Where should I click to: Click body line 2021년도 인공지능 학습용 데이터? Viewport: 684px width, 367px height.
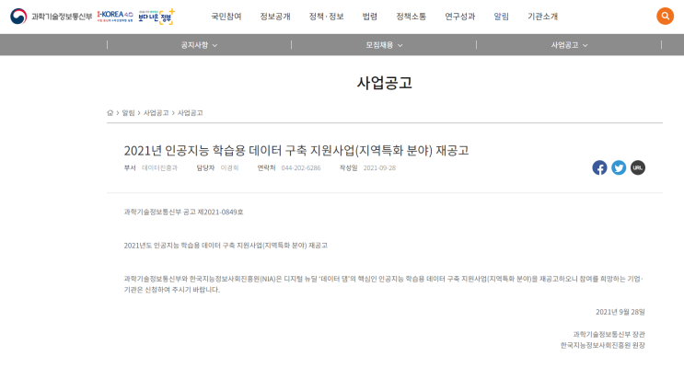tap(226, 246)
